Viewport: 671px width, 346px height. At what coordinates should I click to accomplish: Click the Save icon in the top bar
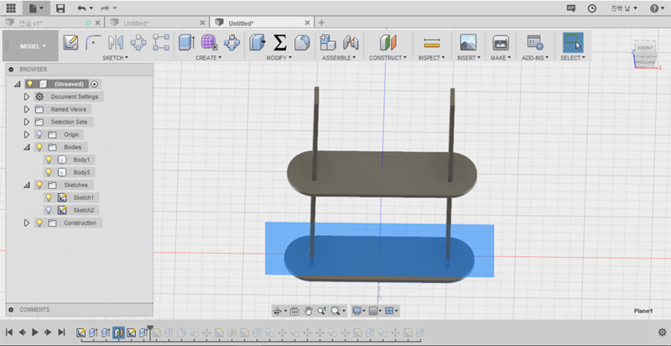pyautogui.click(x=60, y=8)
